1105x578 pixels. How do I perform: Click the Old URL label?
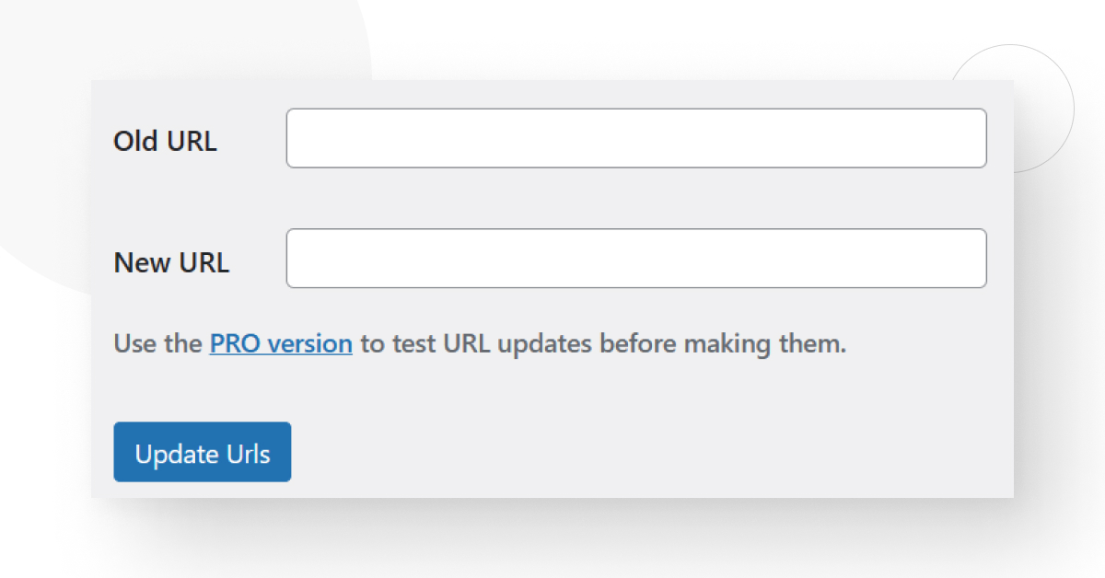pos(165,140)
